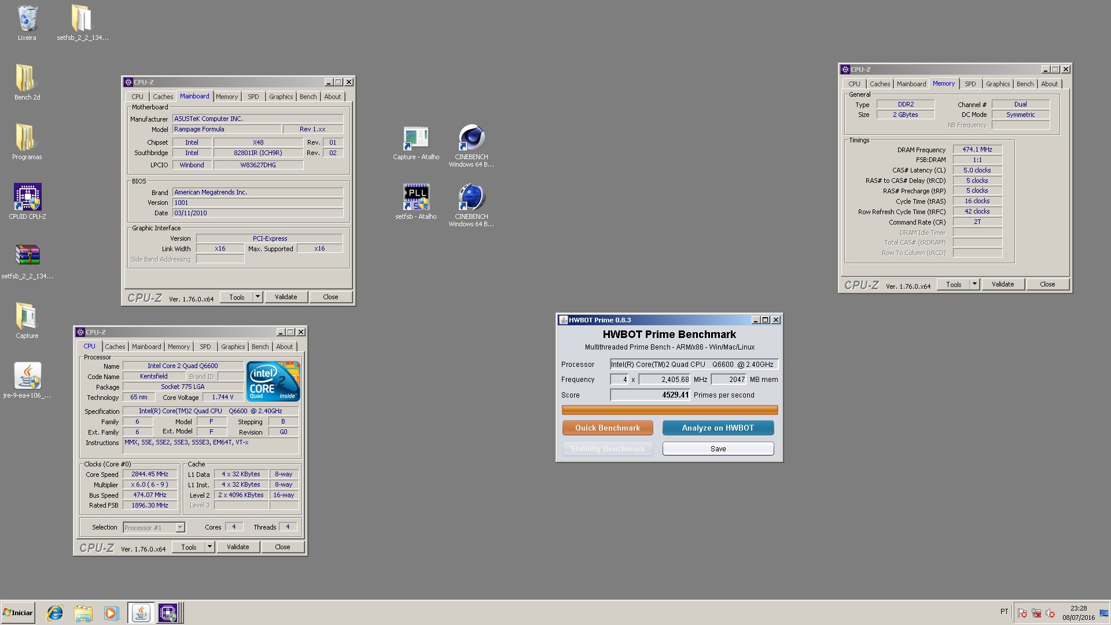Click Close in bottom-left CPU-Z window
Image resolution: width=1111 pixels, height=625 pixels.
coord(282,547)
